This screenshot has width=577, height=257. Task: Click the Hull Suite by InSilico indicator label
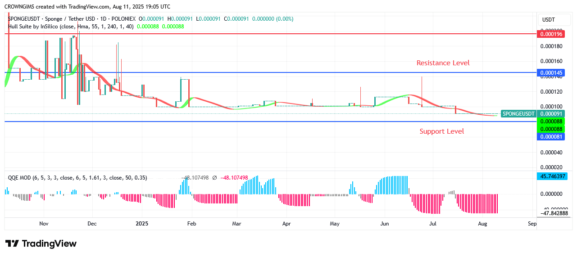click(x=71, y=27)
